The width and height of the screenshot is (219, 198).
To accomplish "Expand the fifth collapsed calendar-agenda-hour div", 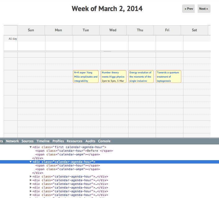I will (x=31, y=191).
